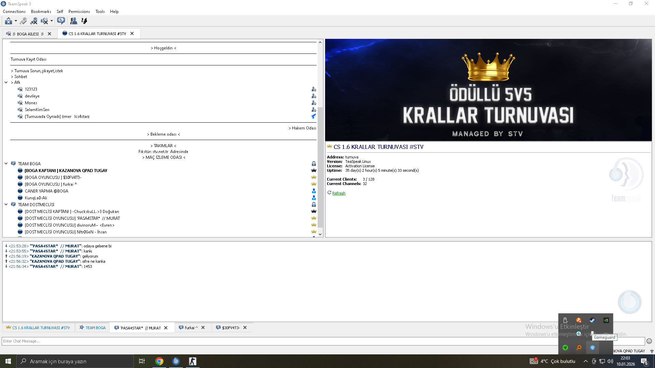Open the away status dropdown arrow

point(16,21)
